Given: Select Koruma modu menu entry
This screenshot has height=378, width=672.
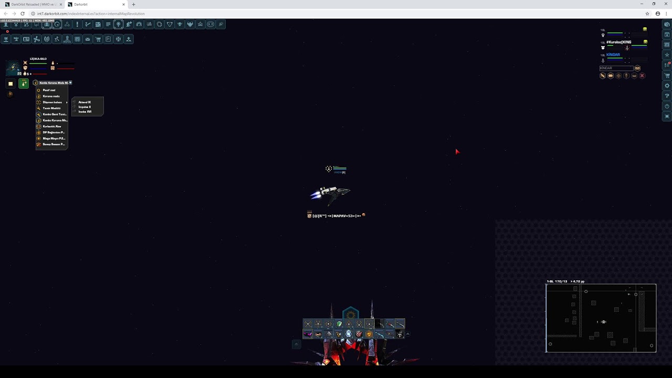Looking at the screenshot, I should (x=51, y=96).
